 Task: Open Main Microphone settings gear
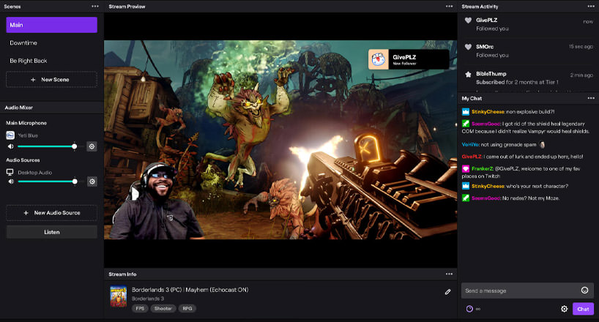click(92, 146)
